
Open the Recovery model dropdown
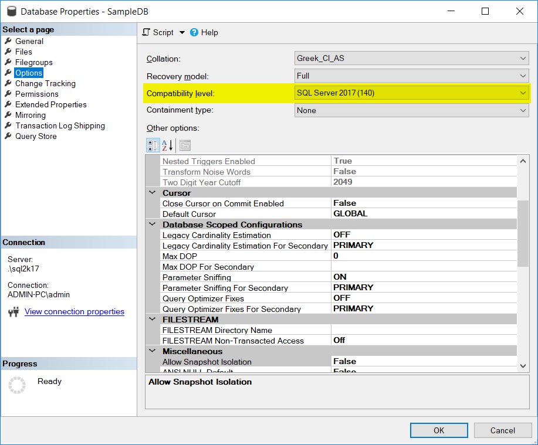pos(411,76)
